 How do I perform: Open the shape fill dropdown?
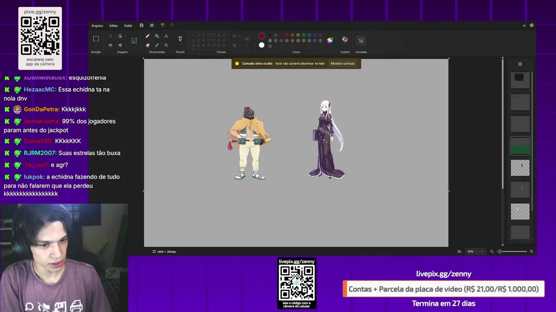click(x=240, y=45)
